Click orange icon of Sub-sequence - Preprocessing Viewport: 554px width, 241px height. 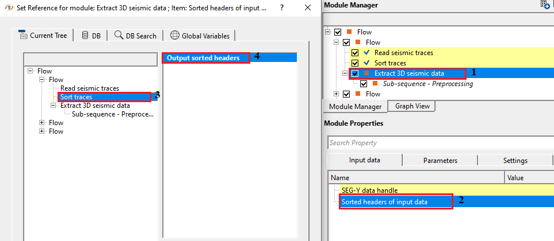[376, 84]
